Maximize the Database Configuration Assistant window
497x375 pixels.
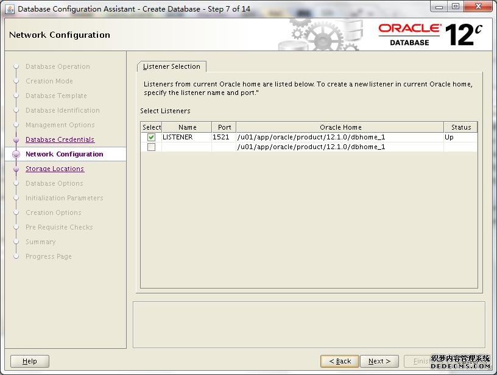coord(456,7)
